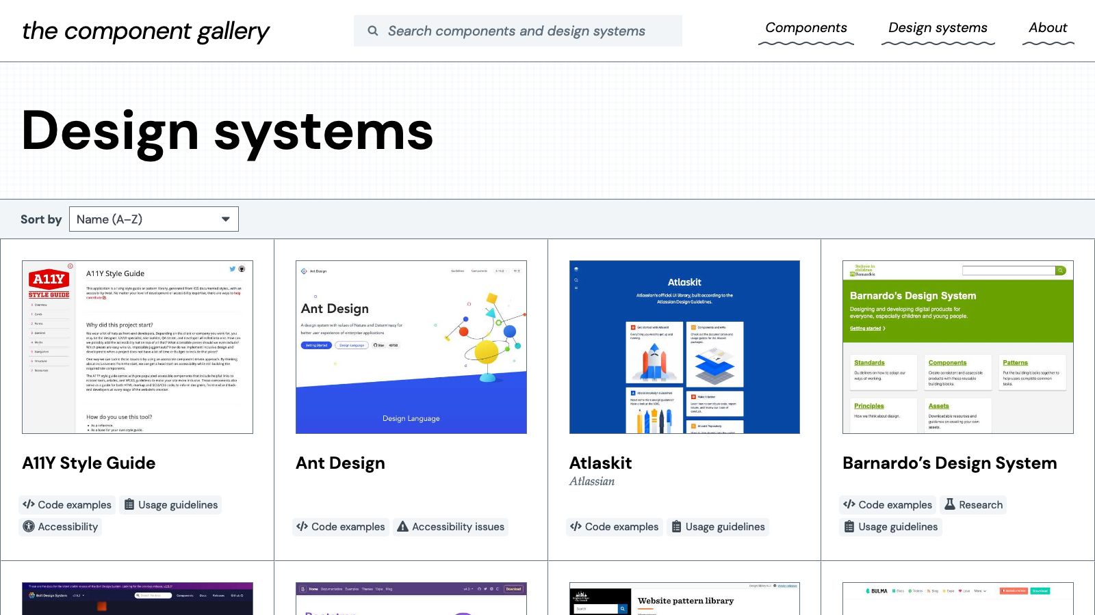Click the search magnifier icon
The height and width of the screenshot is (615, 1095).
point(373,31)
